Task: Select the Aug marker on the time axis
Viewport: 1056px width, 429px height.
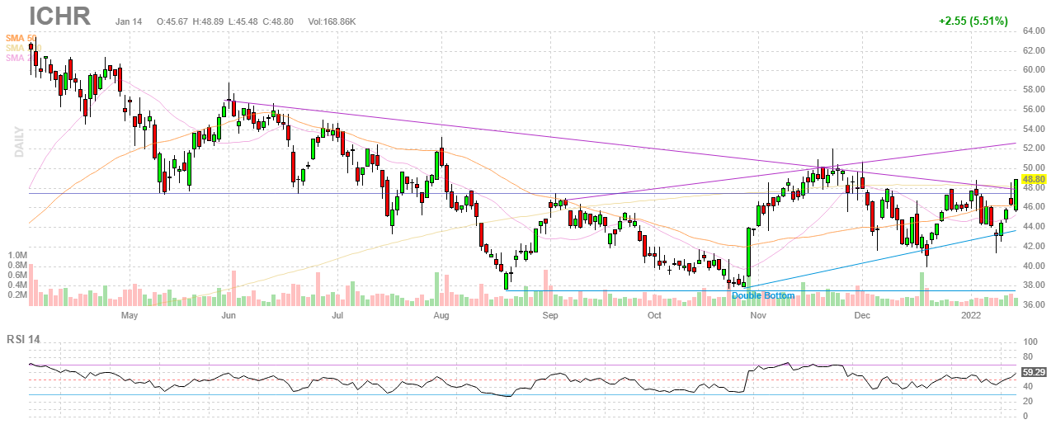Action: pyautogui.click(x=441, y=315)
